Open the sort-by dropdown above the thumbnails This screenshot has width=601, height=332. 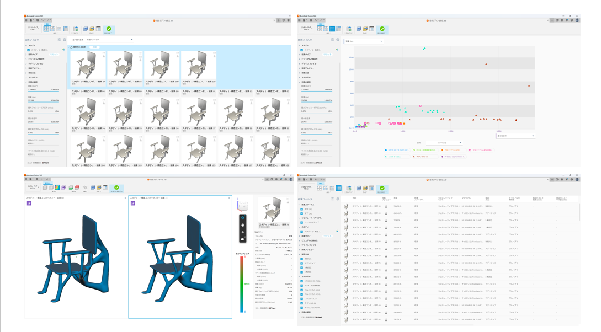click(110, 40)
